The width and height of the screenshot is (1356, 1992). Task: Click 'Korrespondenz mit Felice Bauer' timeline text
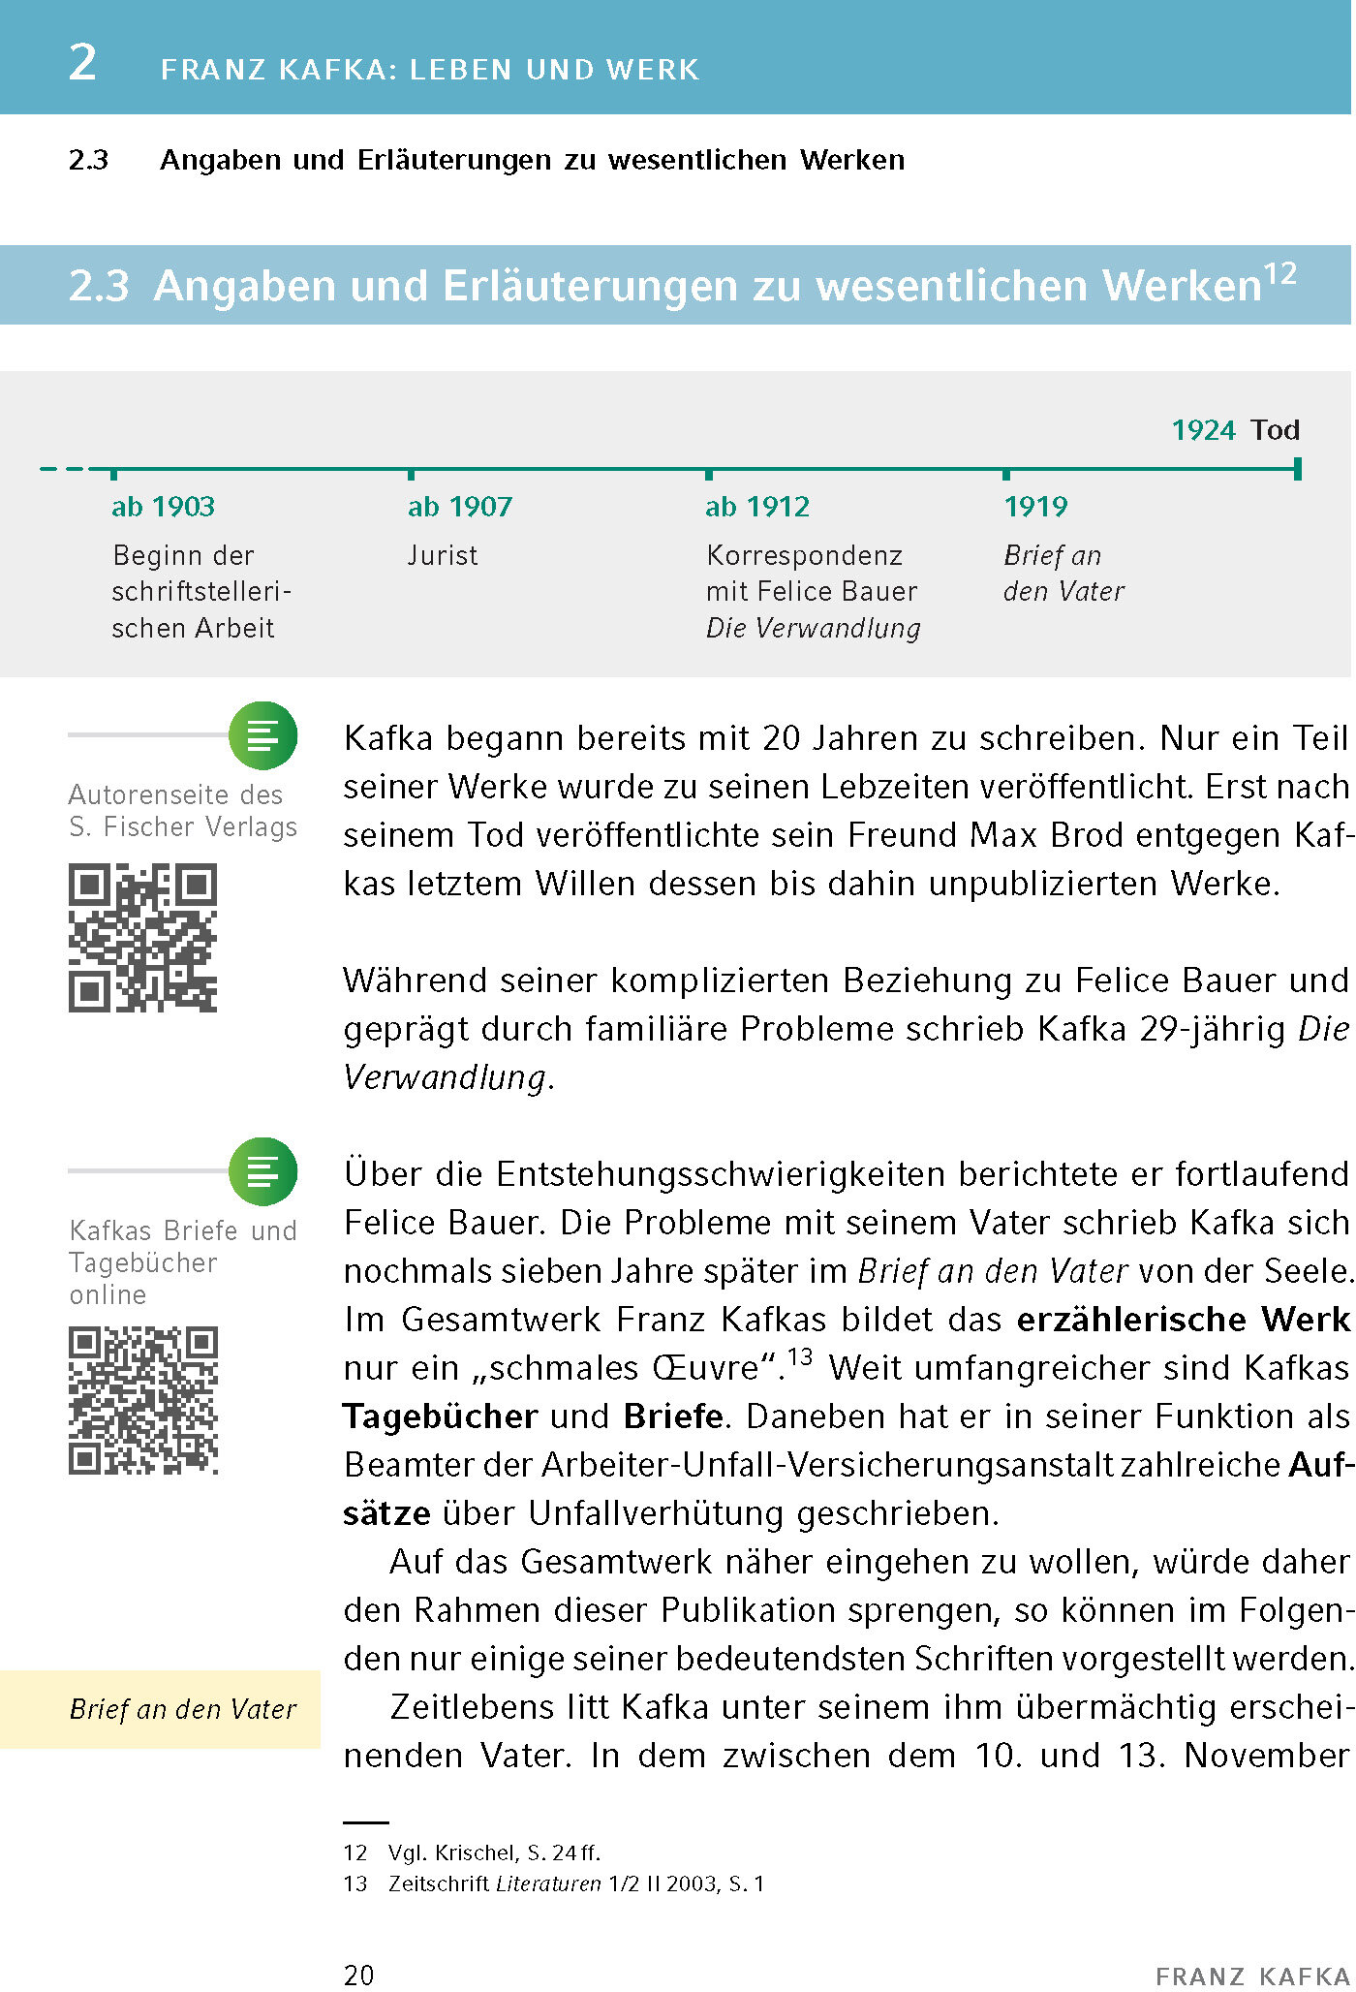(812, 573)
